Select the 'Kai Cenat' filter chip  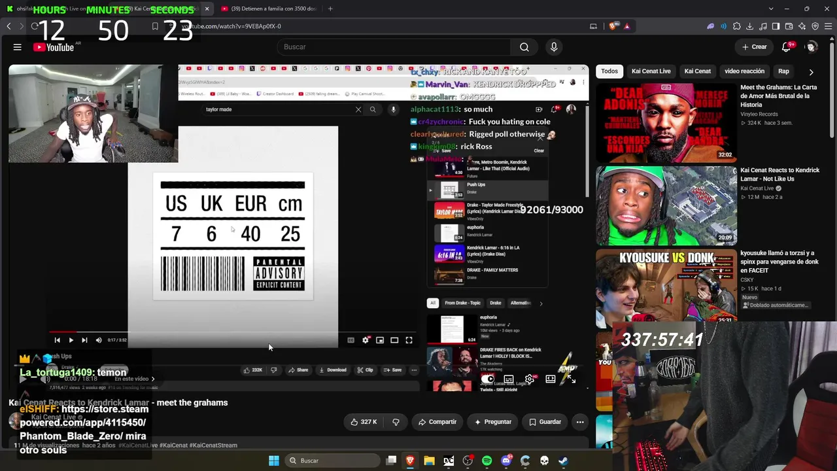coord(697,71)
